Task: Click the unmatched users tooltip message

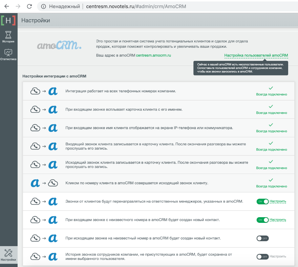Action: click(x=240, y=68)
